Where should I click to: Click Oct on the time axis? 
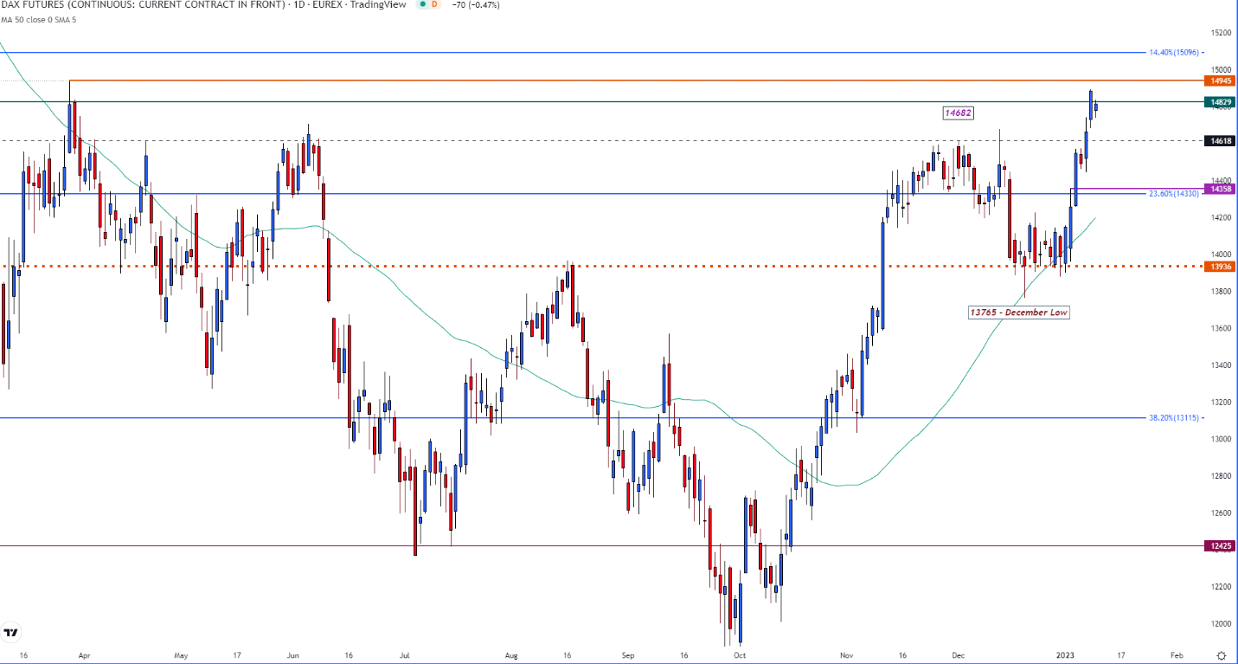[x=739, y=655]
